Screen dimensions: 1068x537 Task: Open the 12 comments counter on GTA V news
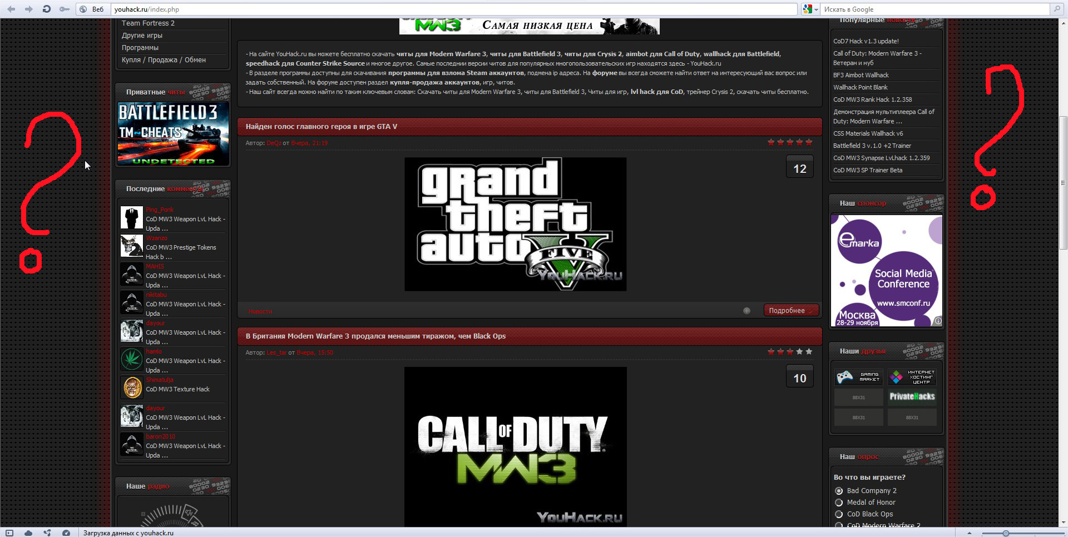[799, 168]
